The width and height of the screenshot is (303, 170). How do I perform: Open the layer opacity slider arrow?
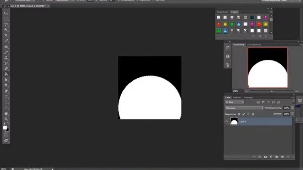[292, 108]
